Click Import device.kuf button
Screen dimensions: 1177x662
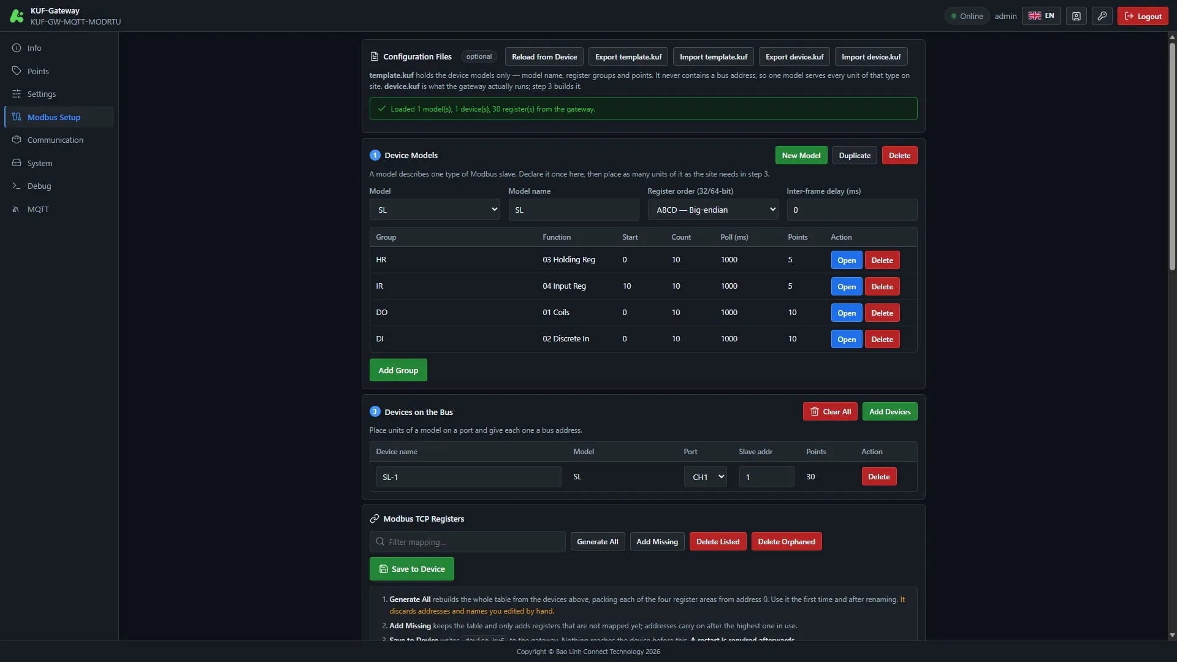(871, 56)
